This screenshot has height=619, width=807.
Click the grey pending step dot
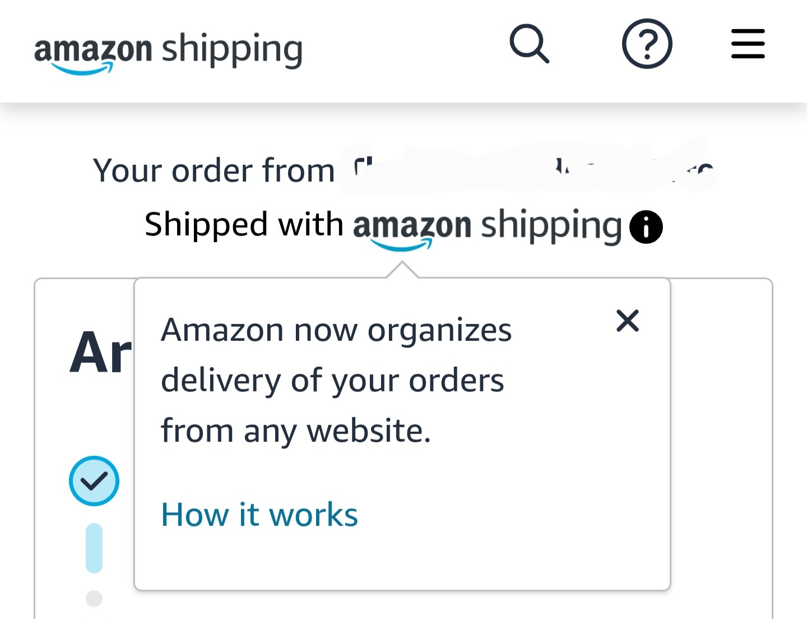pyautogui.click(x=94, y=598)
